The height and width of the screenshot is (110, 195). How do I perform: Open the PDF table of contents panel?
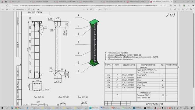[3, 9]
